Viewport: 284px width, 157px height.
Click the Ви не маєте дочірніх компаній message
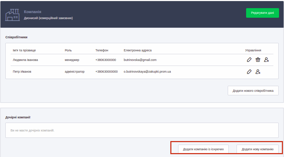pos(33,130)
